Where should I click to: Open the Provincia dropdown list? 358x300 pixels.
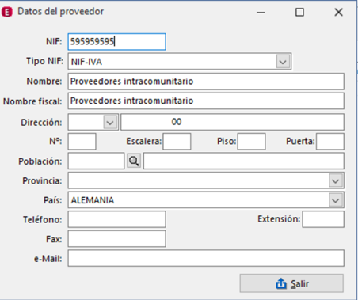click(336, 180)
